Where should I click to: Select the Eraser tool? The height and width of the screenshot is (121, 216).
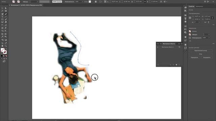pos(6,22)
